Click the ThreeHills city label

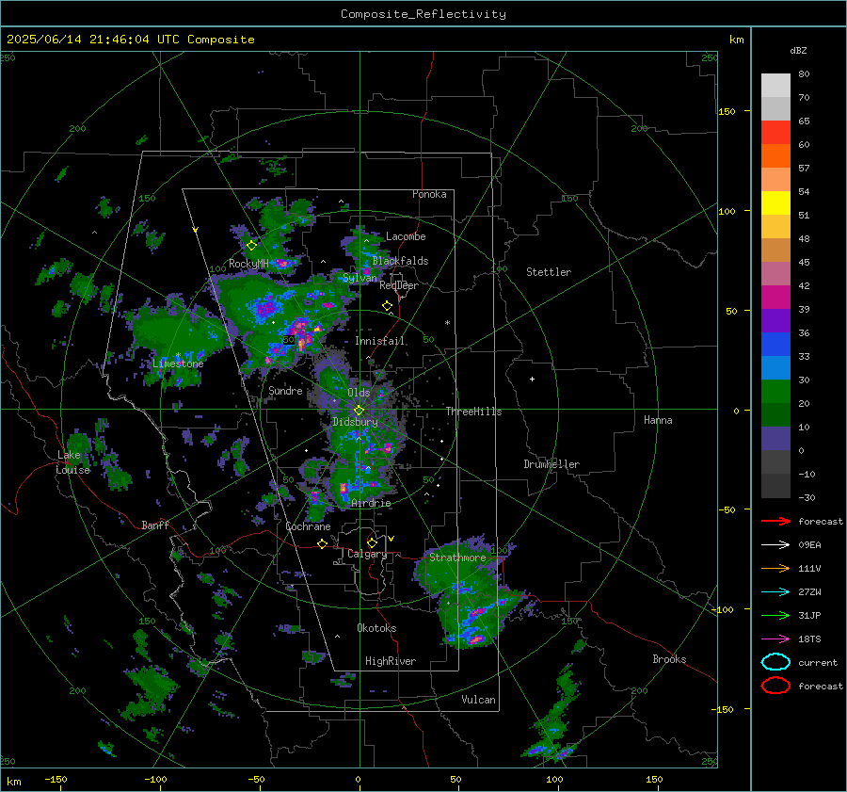(x=473, y=412)
